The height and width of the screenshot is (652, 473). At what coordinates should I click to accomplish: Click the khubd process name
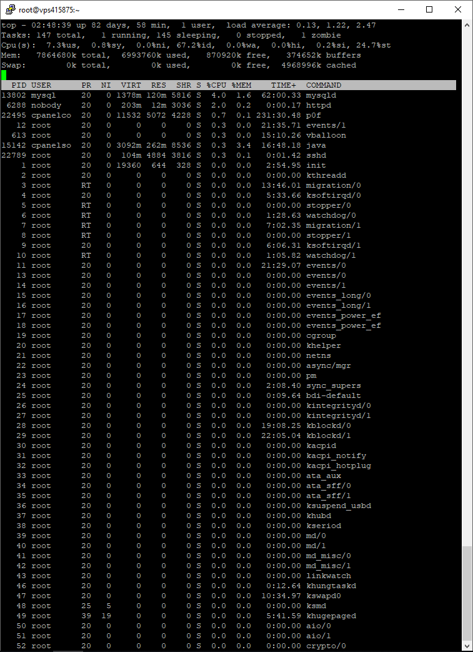point(319,516)
